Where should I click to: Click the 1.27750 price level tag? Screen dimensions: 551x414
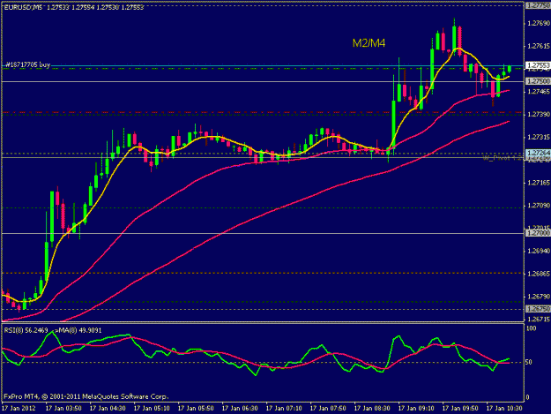point(538,5)
